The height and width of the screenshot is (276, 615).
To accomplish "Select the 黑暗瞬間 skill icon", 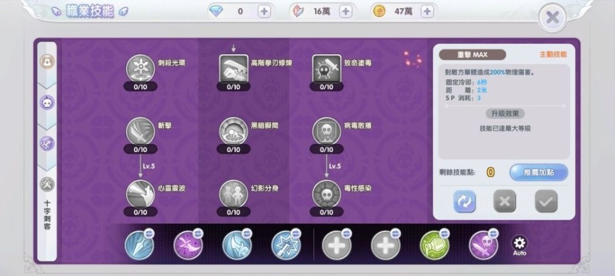I will coord(233,132).
